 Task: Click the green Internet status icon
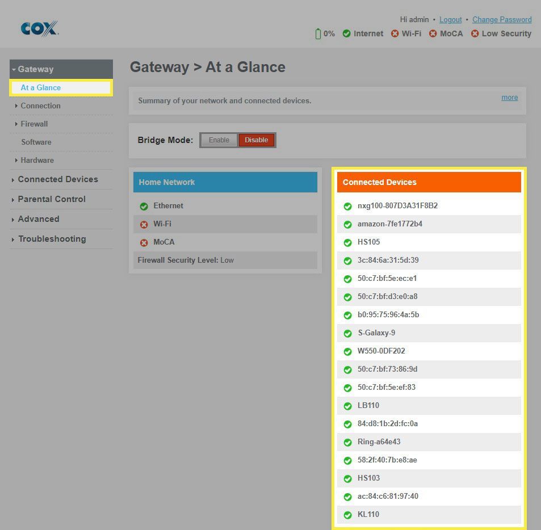pos(346,34)
